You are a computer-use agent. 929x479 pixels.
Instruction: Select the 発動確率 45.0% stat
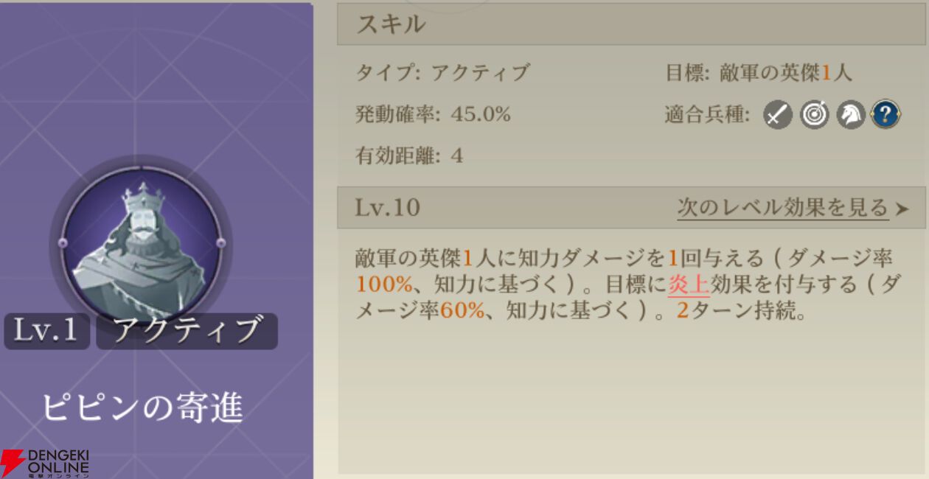[x=433, y=114]
